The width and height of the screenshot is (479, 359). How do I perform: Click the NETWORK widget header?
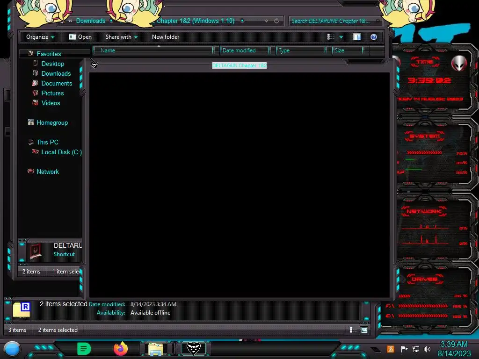tap(424, 211)
